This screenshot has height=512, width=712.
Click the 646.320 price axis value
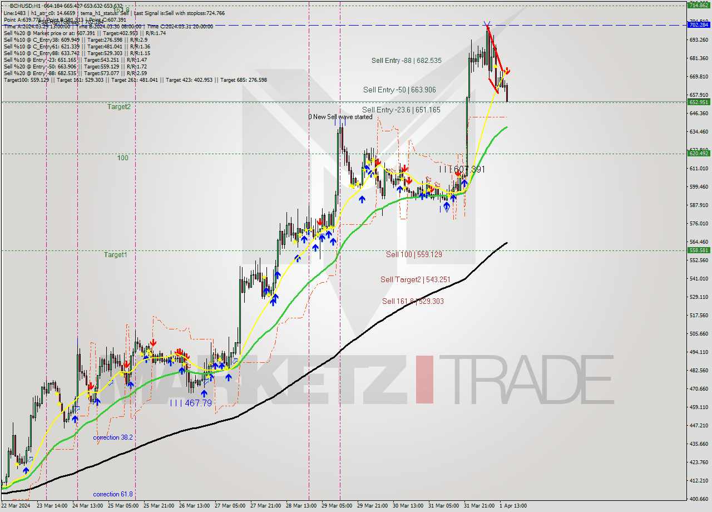coord(699,114)
